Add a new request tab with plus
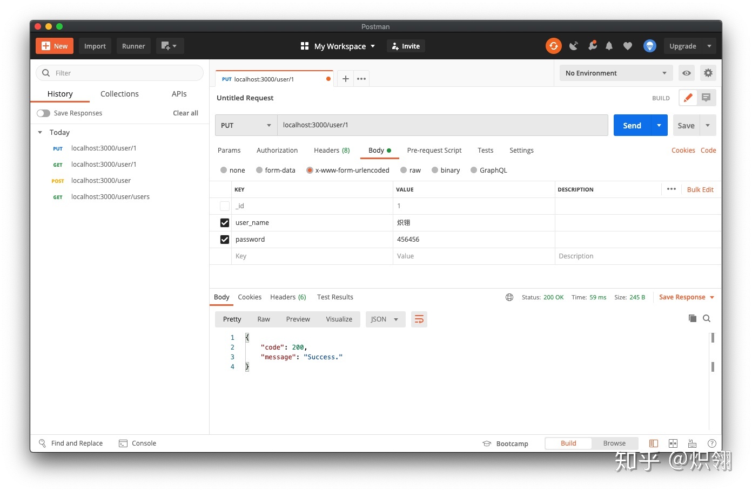 (345, 79)
